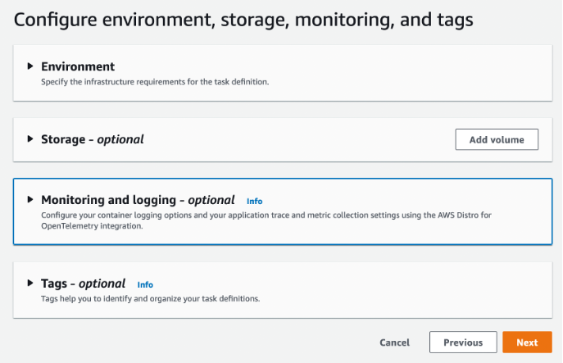Proceed with the orange Next button
563x363 pixels.
point(527,343)
